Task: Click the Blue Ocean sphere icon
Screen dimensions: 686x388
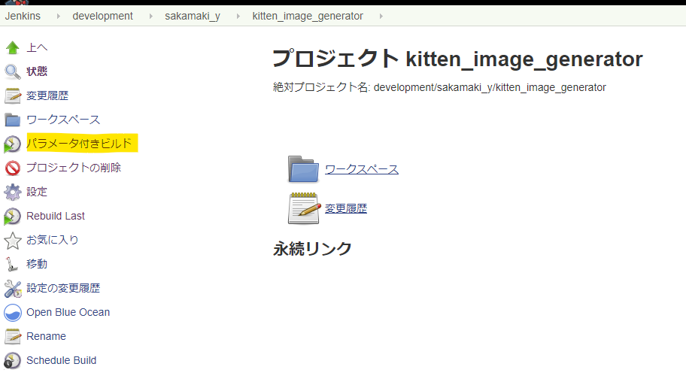Action: click(12, 313)
